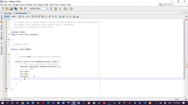
Task: Click the Shift Line Right icon
Action: [x=63, y=17]
